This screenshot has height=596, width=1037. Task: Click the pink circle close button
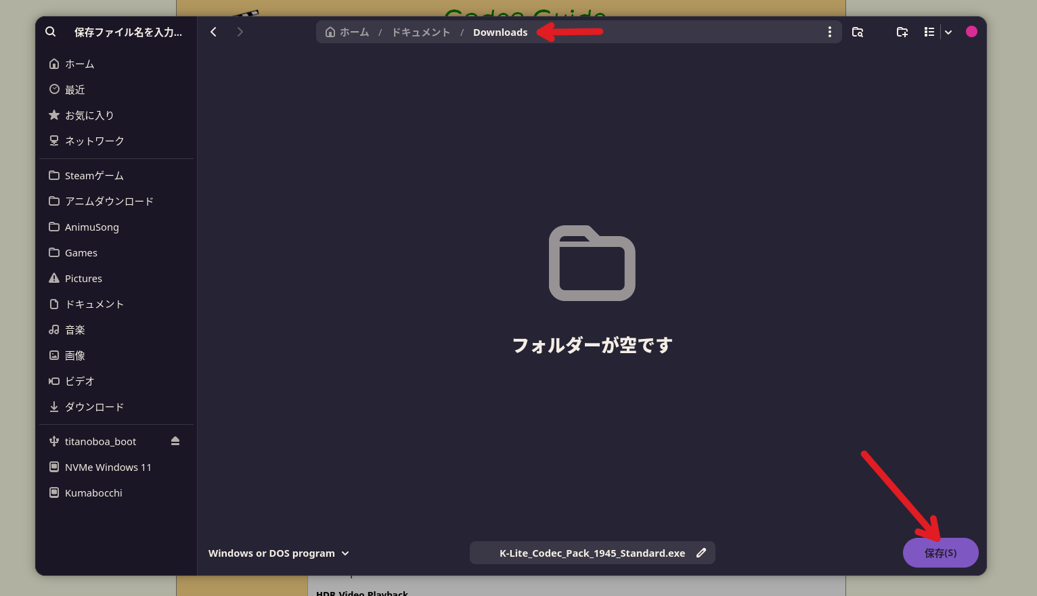(971, 32)
